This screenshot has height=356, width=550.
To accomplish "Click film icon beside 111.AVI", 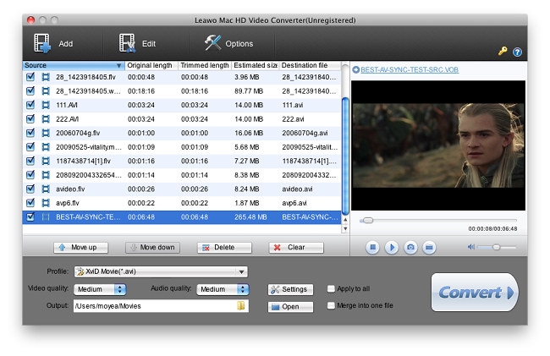I will [x=46, y=105].
